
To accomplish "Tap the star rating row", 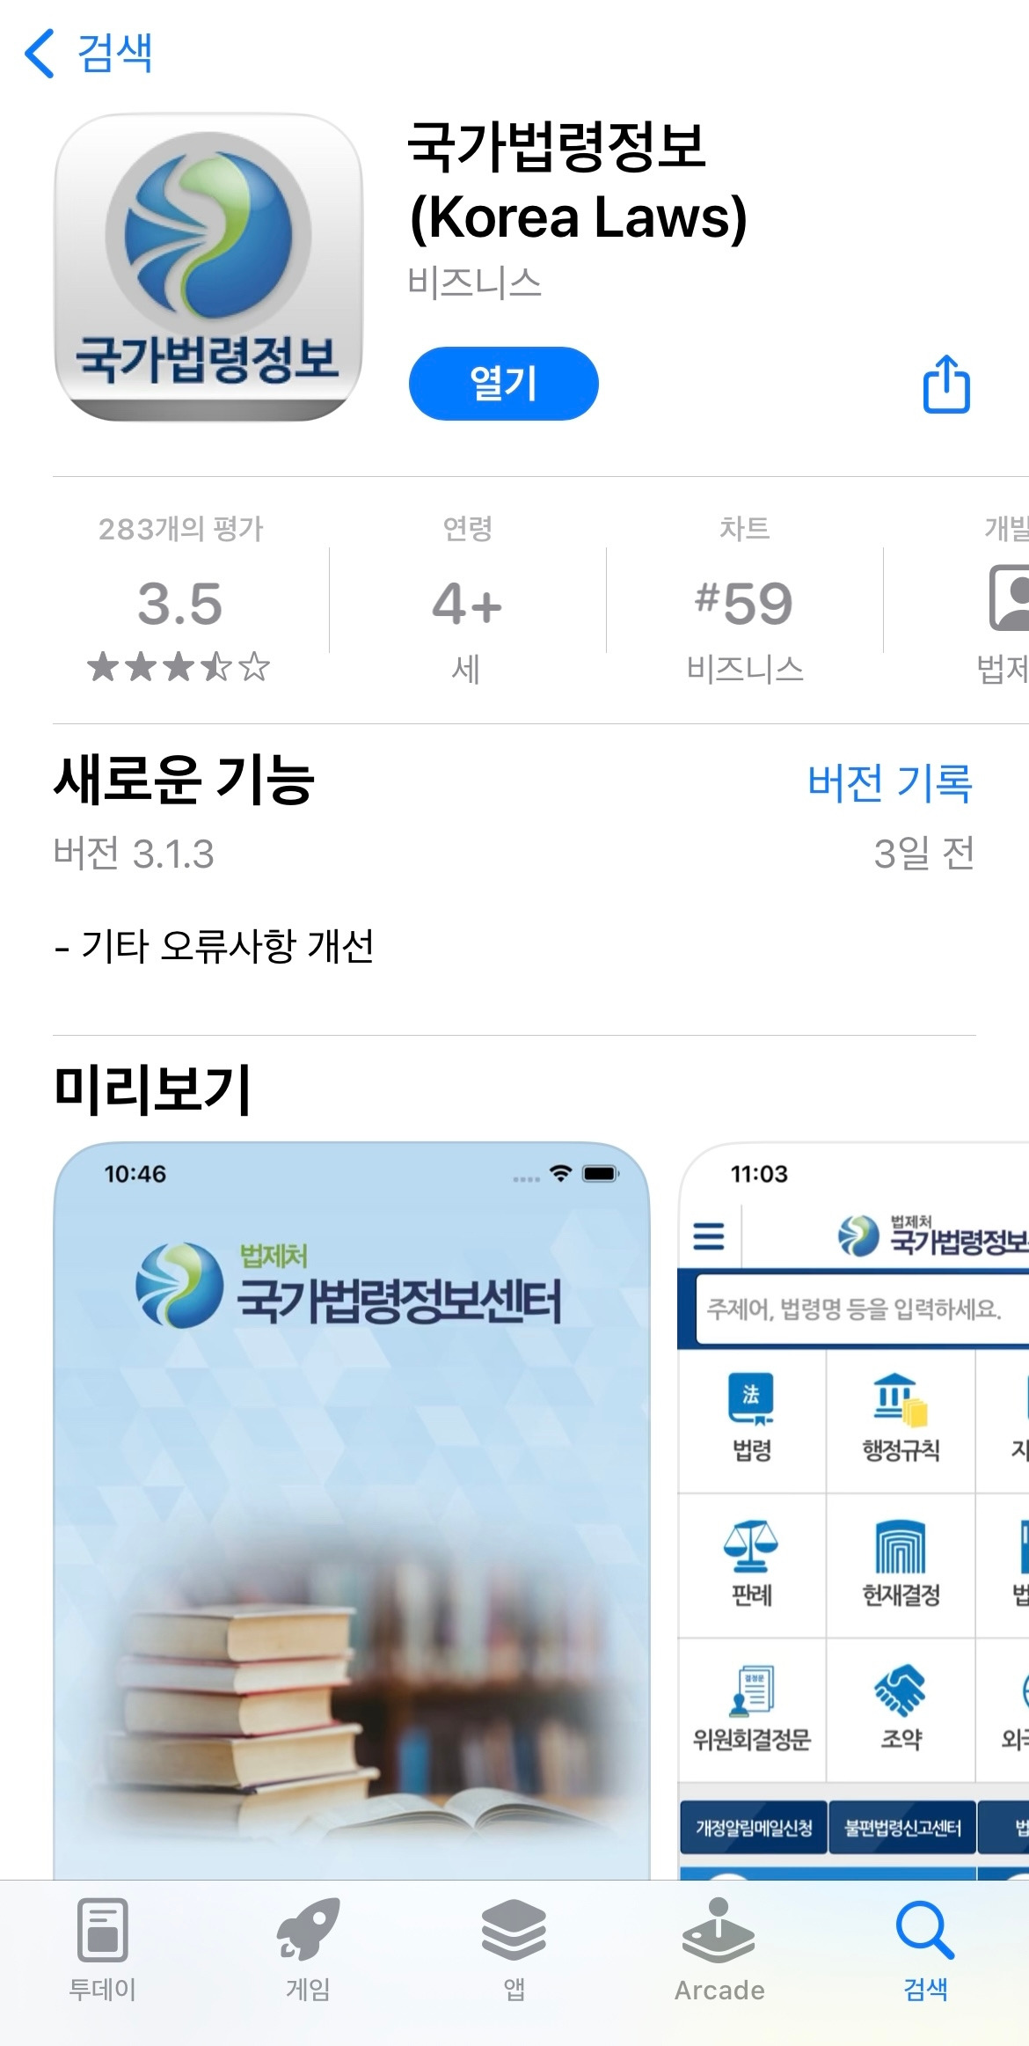I will [179, 667].
